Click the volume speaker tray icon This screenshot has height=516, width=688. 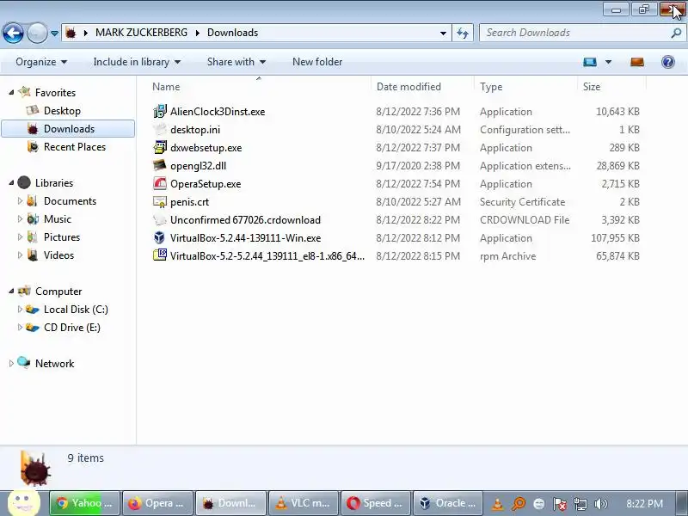[x=599, y=504]
